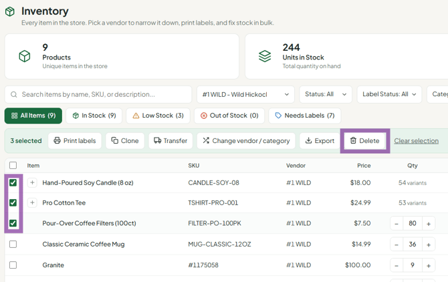Uncheck the Pro Cotton Tee row checkbox
This screenshot has height=282, width=448.
point(13,202)
